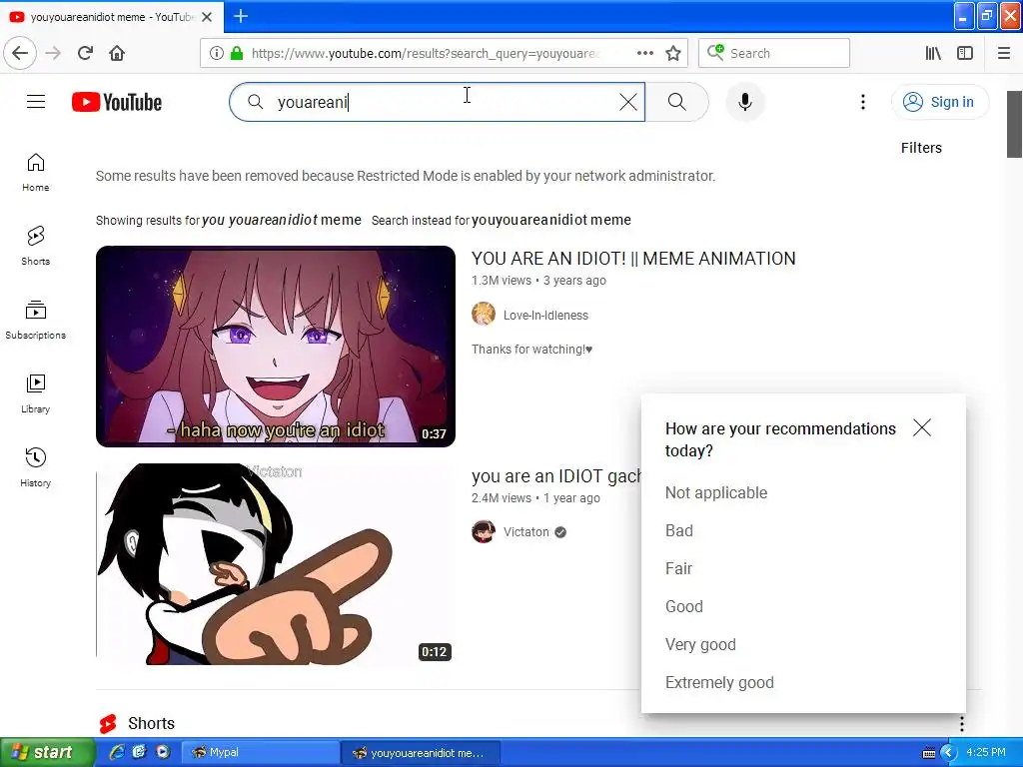Viewport: 1023px width, 767px height.
Task: Close the youyouareanidiot meme tab
Action: (207, 17)
